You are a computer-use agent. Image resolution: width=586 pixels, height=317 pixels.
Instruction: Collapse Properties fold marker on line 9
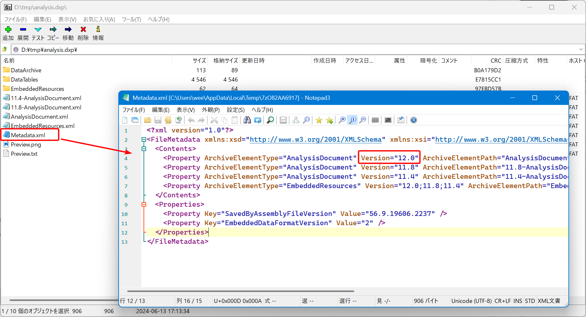point(144,204)
